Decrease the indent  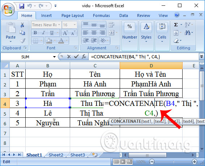[86, 41]
